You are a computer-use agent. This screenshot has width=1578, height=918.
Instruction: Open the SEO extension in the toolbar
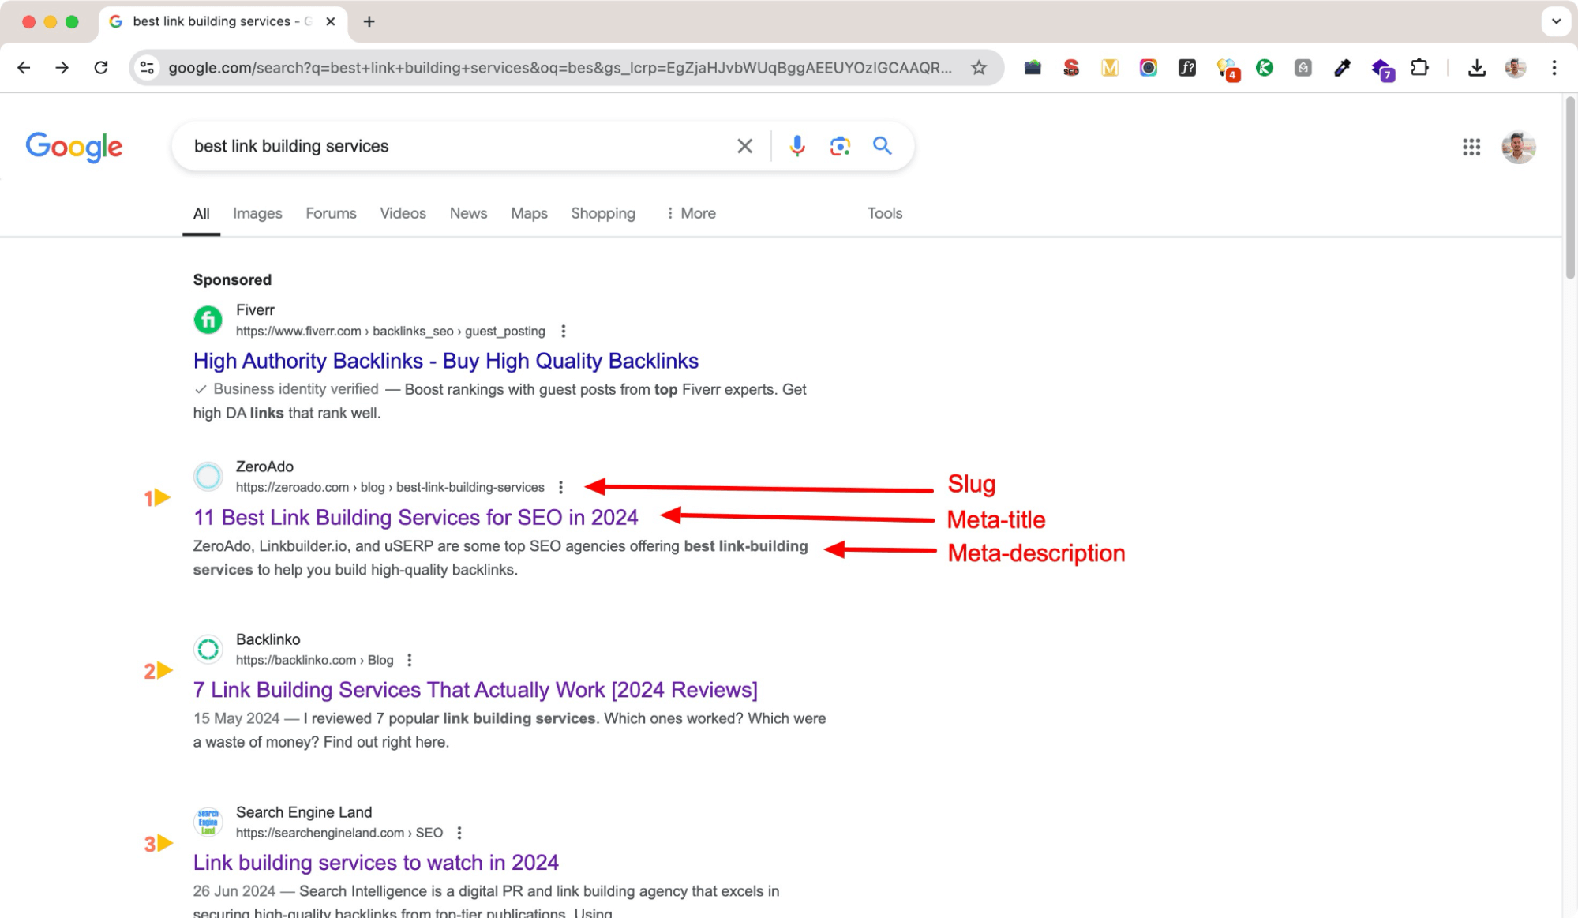click(x=1070, y=68)
